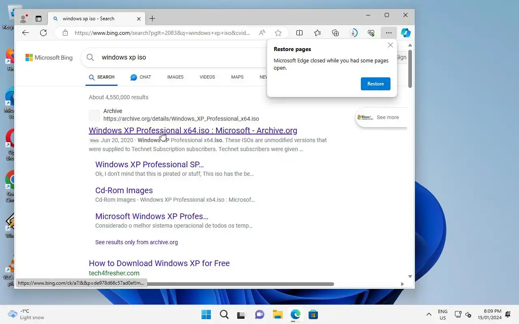519x324 pixels.
Task: Open How to Download Windows XP for Free
Action: [x=159, y=263]
